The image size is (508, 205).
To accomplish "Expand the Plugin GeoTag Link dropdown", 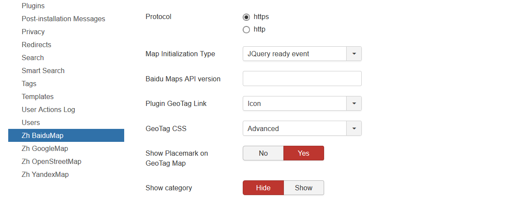I will point(302,104).
